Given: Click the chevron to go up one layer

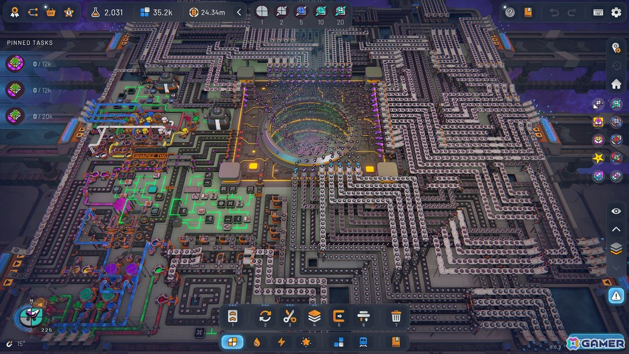Looking at the screenshot, I should point(616,229).
